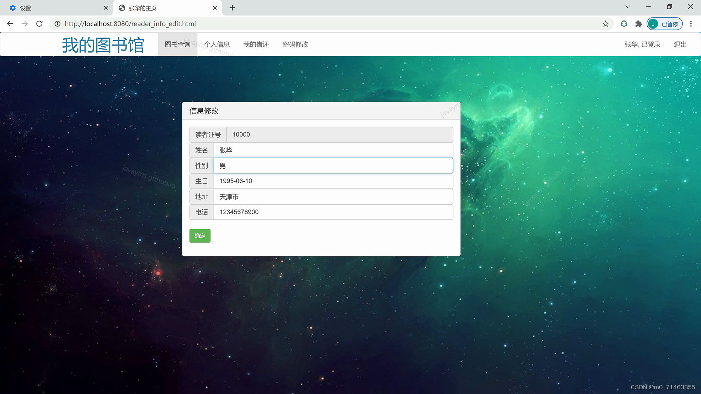Open the browser extensions puzzle icon

pyautogui.click(x=638, y=24)
